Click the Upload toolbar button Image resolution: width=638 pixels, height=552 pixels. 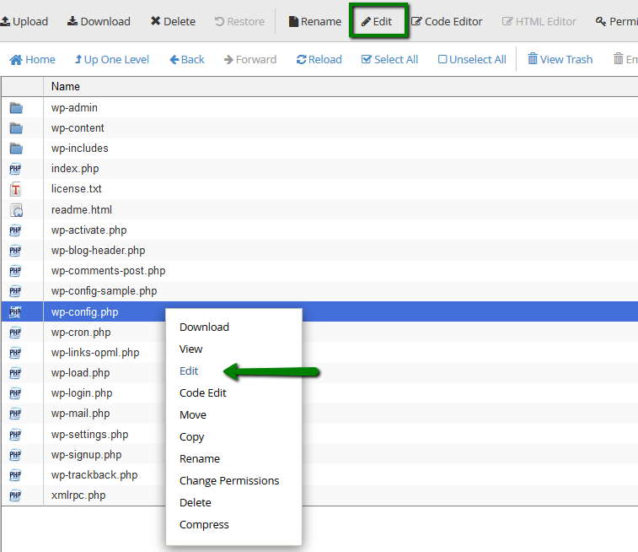[24, 21]
